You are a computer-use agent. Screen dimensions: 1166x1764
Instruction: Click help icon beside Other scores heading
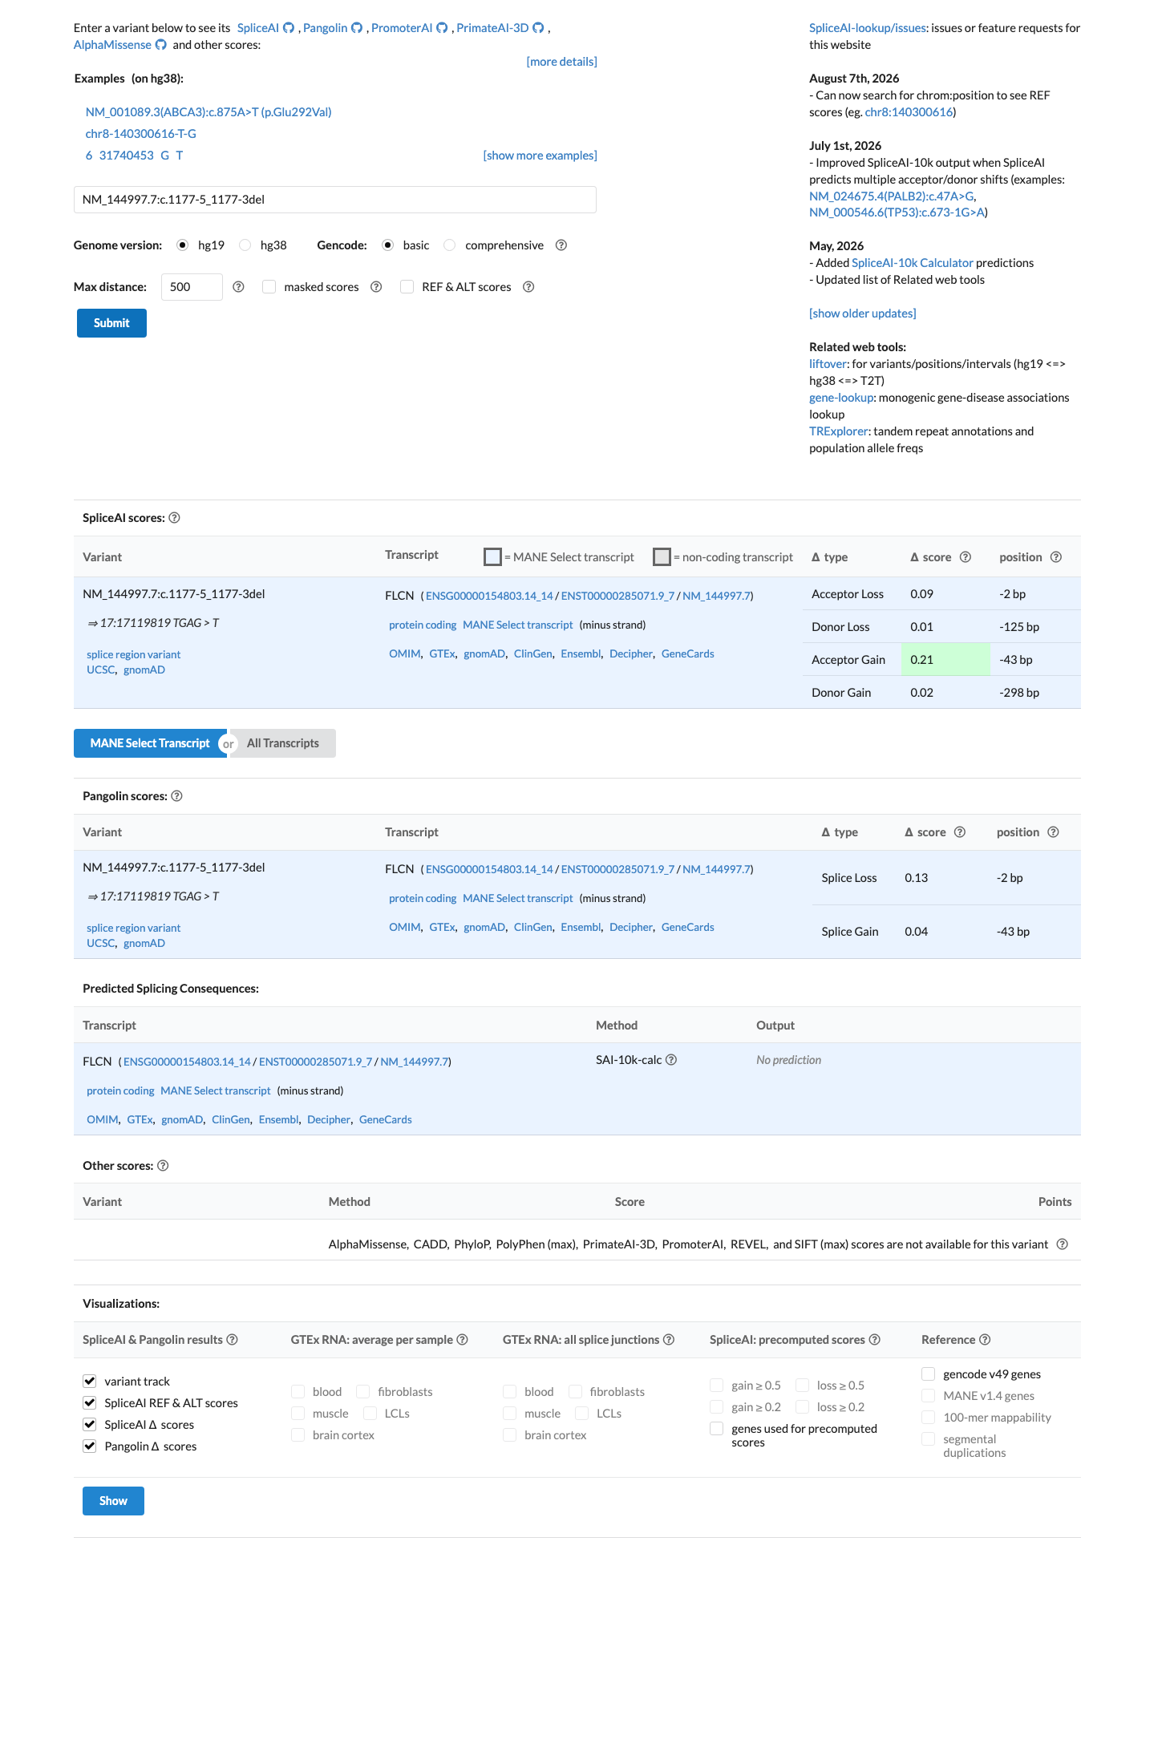163,1166
